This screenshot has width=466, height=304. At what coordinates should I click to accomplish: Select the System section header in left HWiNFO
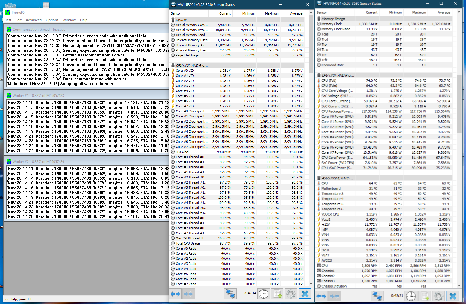point(237,20)
